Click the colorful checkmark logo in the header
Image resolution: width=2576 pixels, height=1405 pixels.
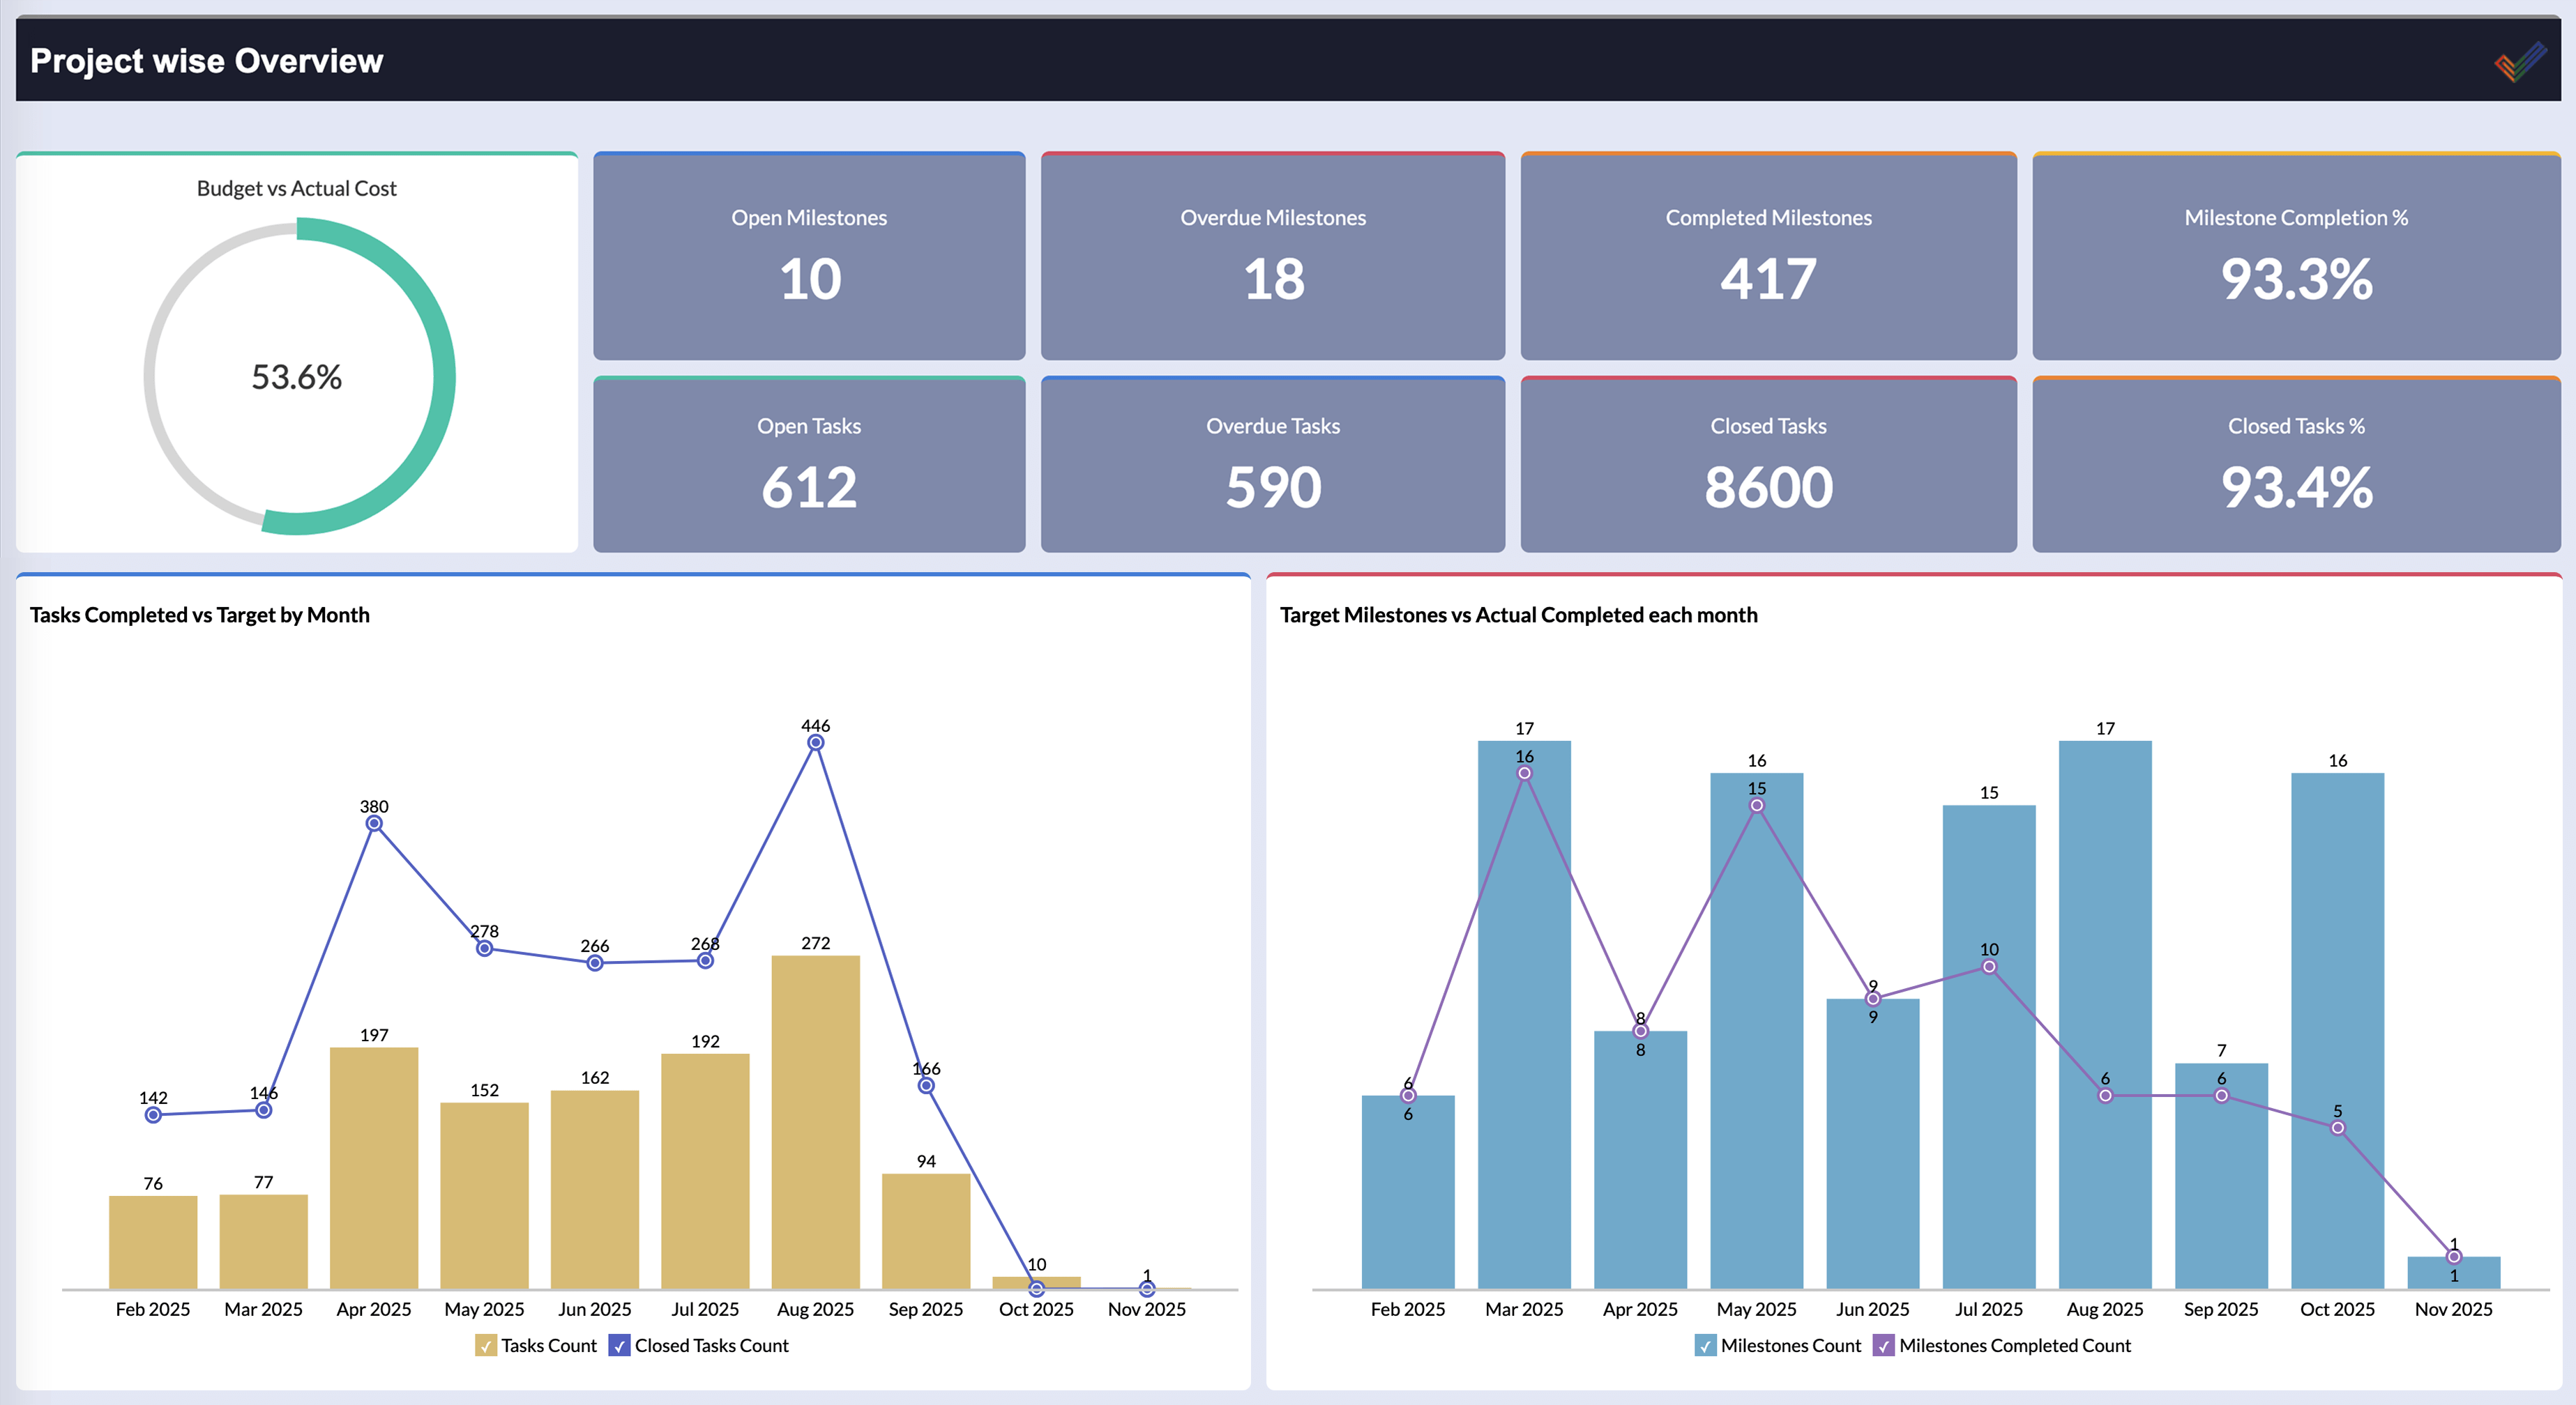2521,61
